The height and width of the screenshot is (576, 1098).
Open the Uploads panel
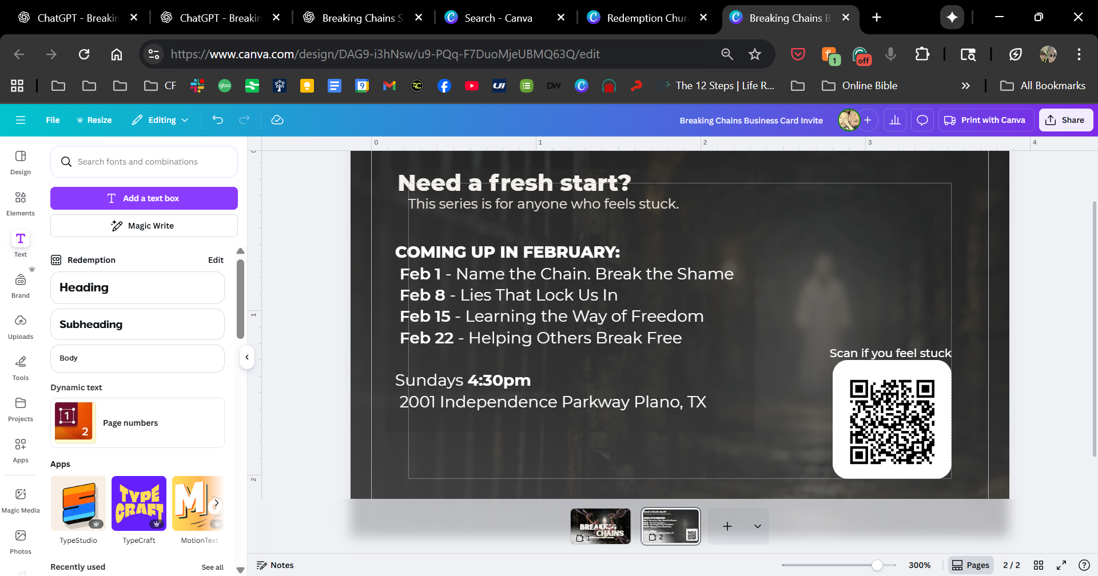pyautogui.click(x=21, y=327)
